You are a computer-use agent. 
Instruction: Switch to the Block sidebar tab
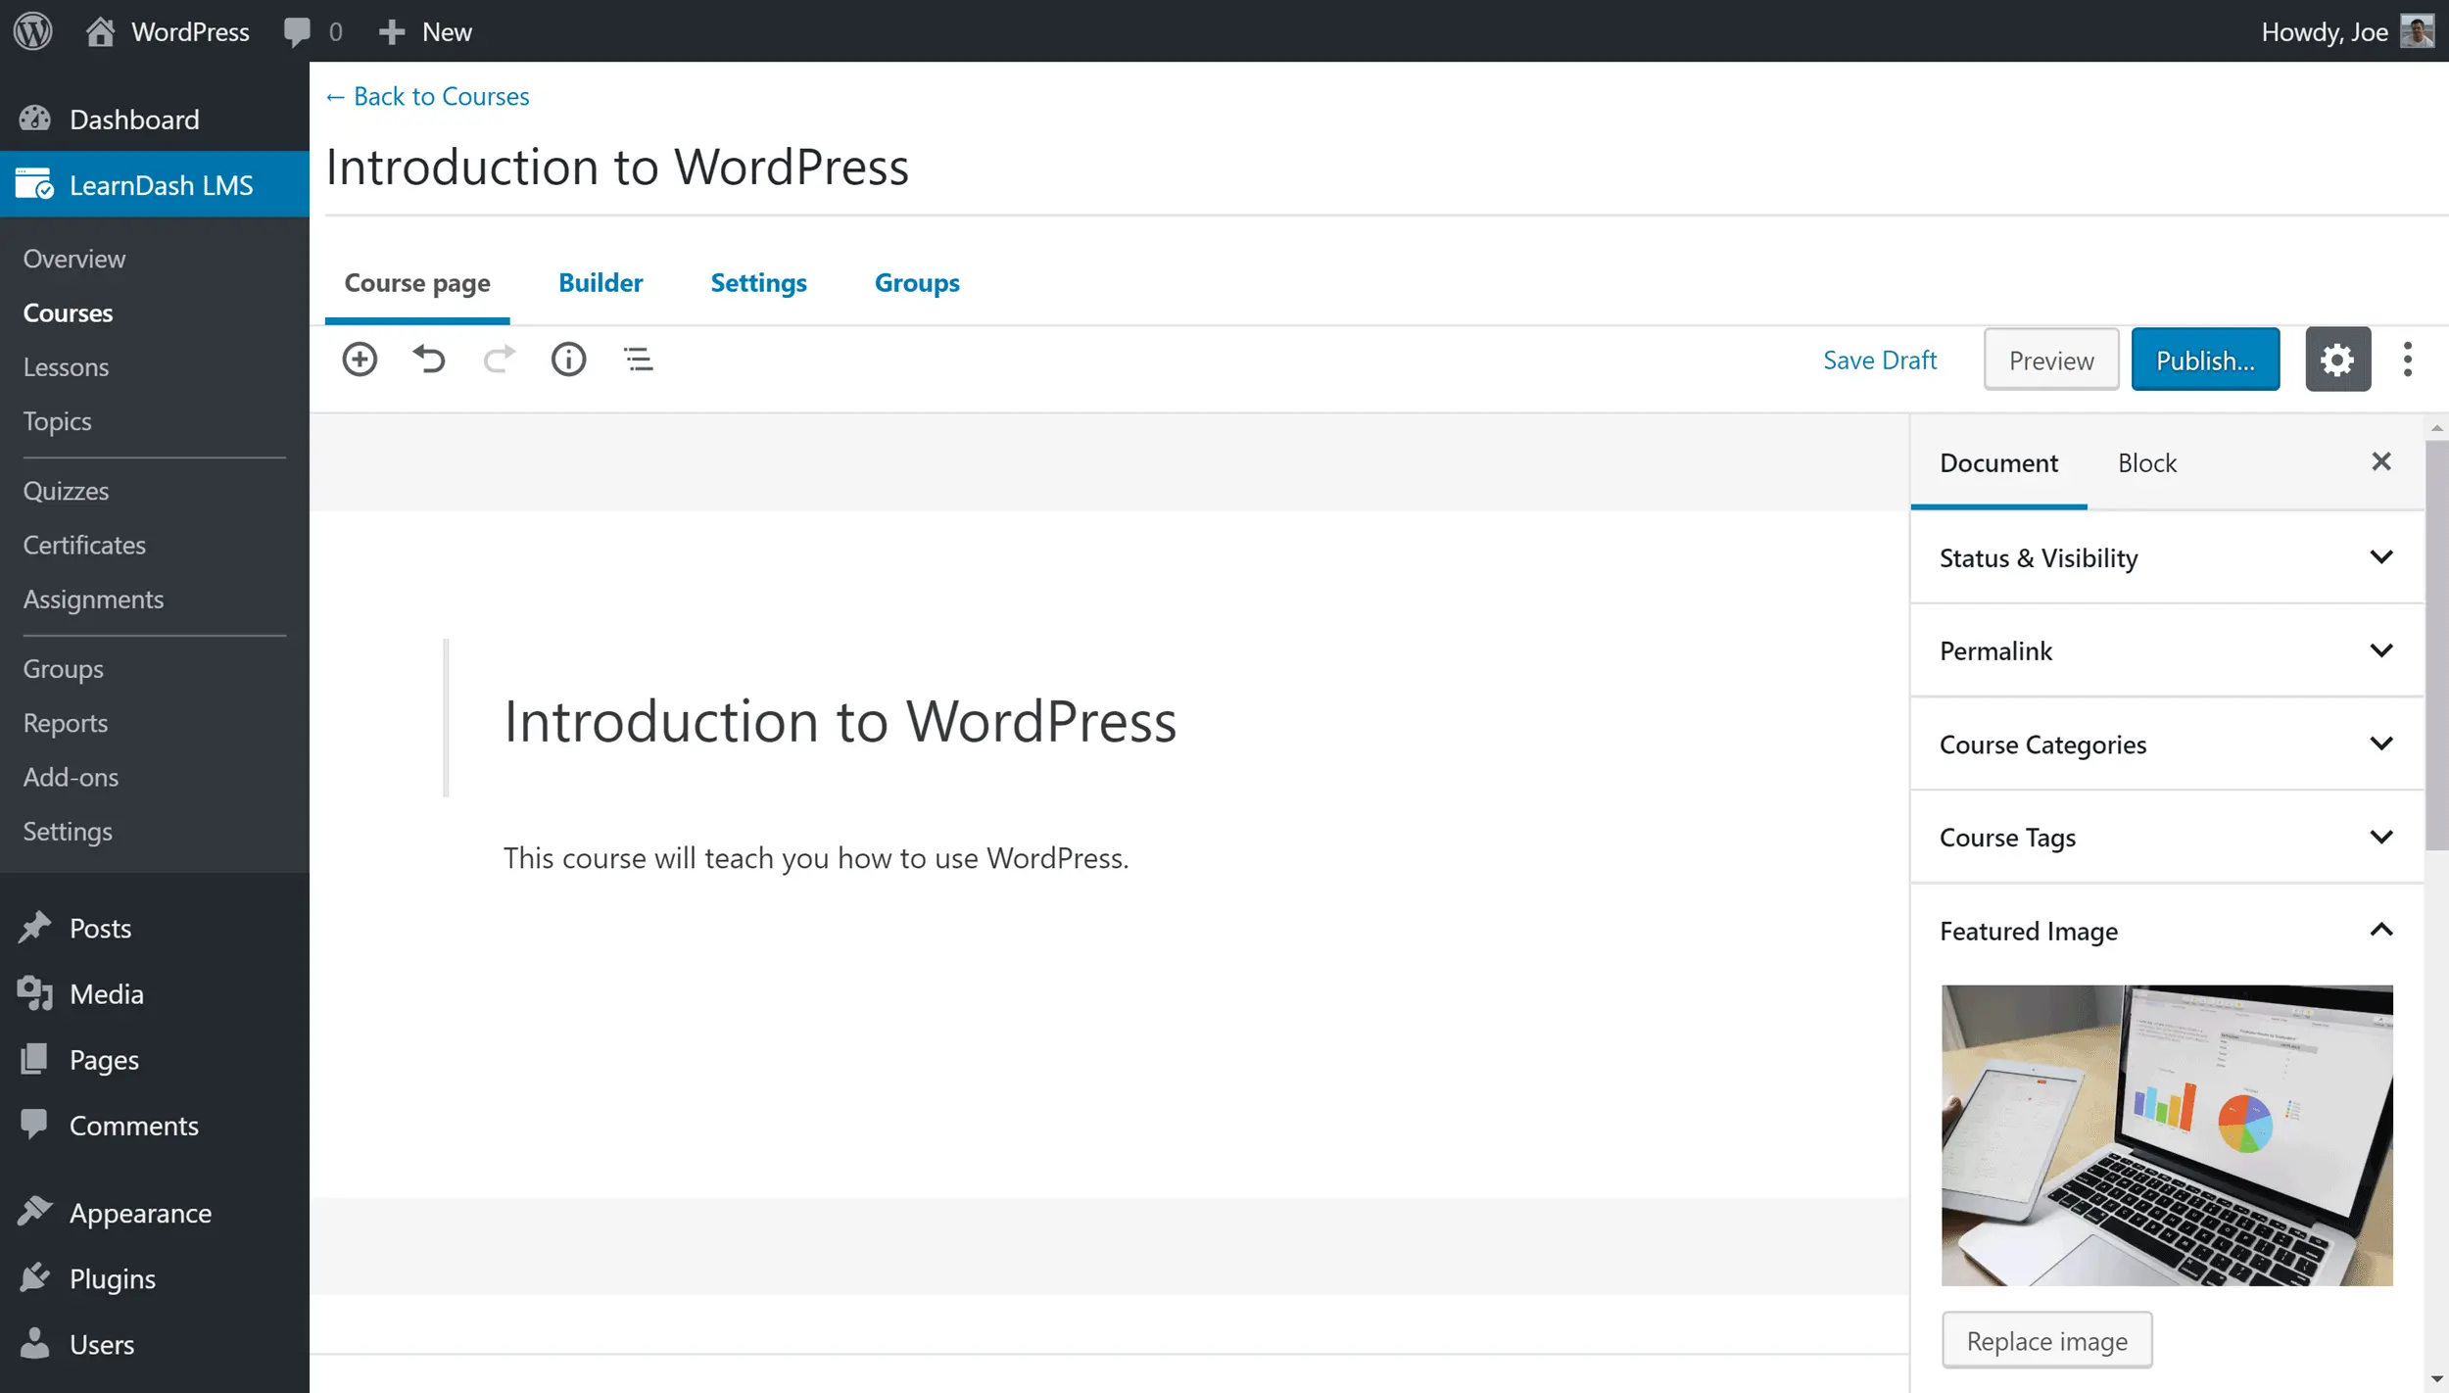click(2146, 462)
